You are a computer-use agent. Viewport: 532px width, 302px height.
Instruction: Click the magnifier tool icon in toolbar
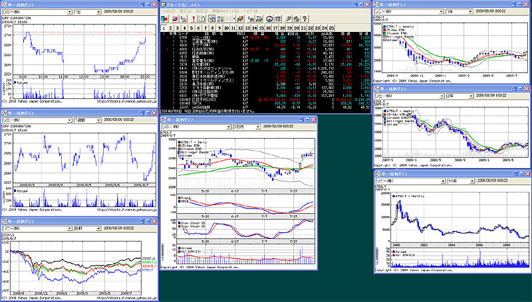288,19
